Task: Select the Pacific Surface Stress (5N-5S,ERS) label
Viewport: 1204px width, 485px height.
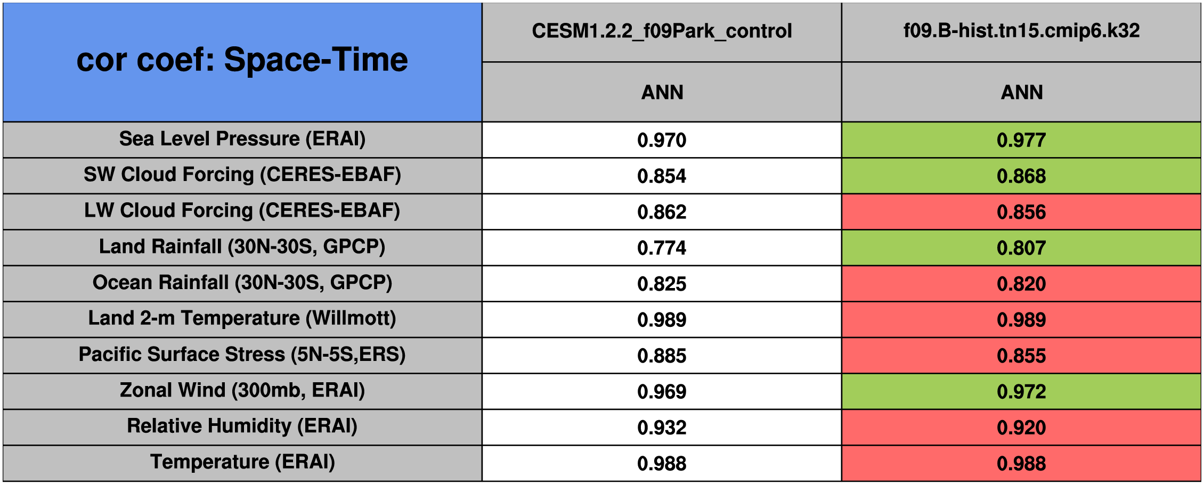Action: 242,355
